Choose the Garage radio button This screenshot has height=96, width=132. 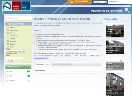[x=8, y=39]
